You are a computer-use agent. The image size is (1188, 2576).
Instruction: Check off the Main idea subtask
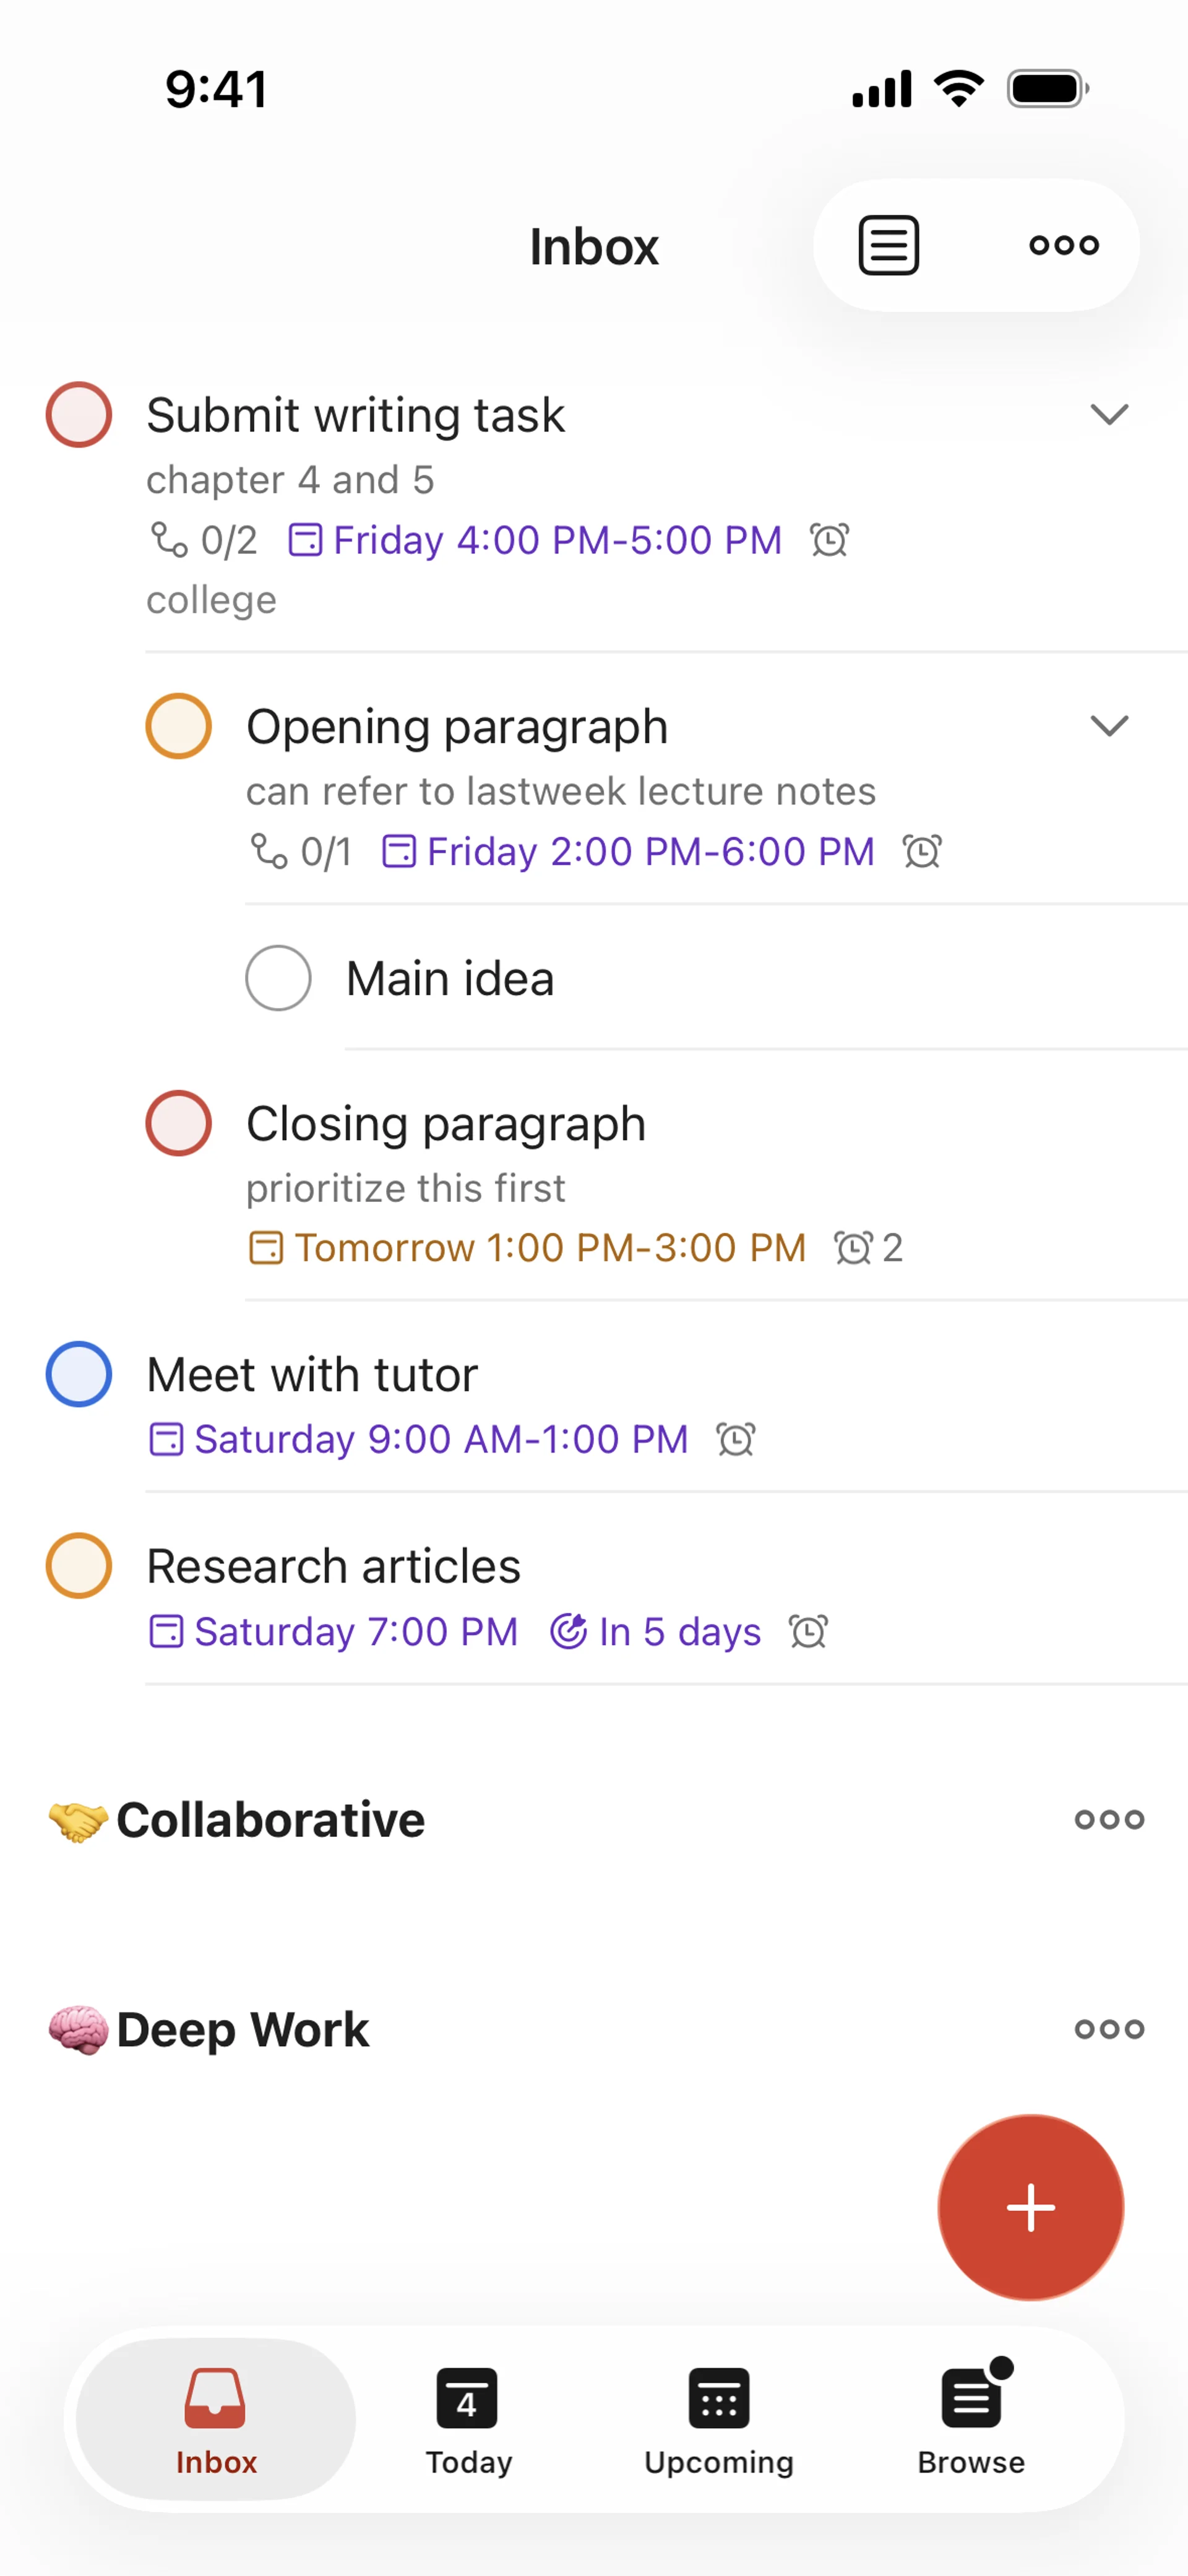click(x=278, y=978)
